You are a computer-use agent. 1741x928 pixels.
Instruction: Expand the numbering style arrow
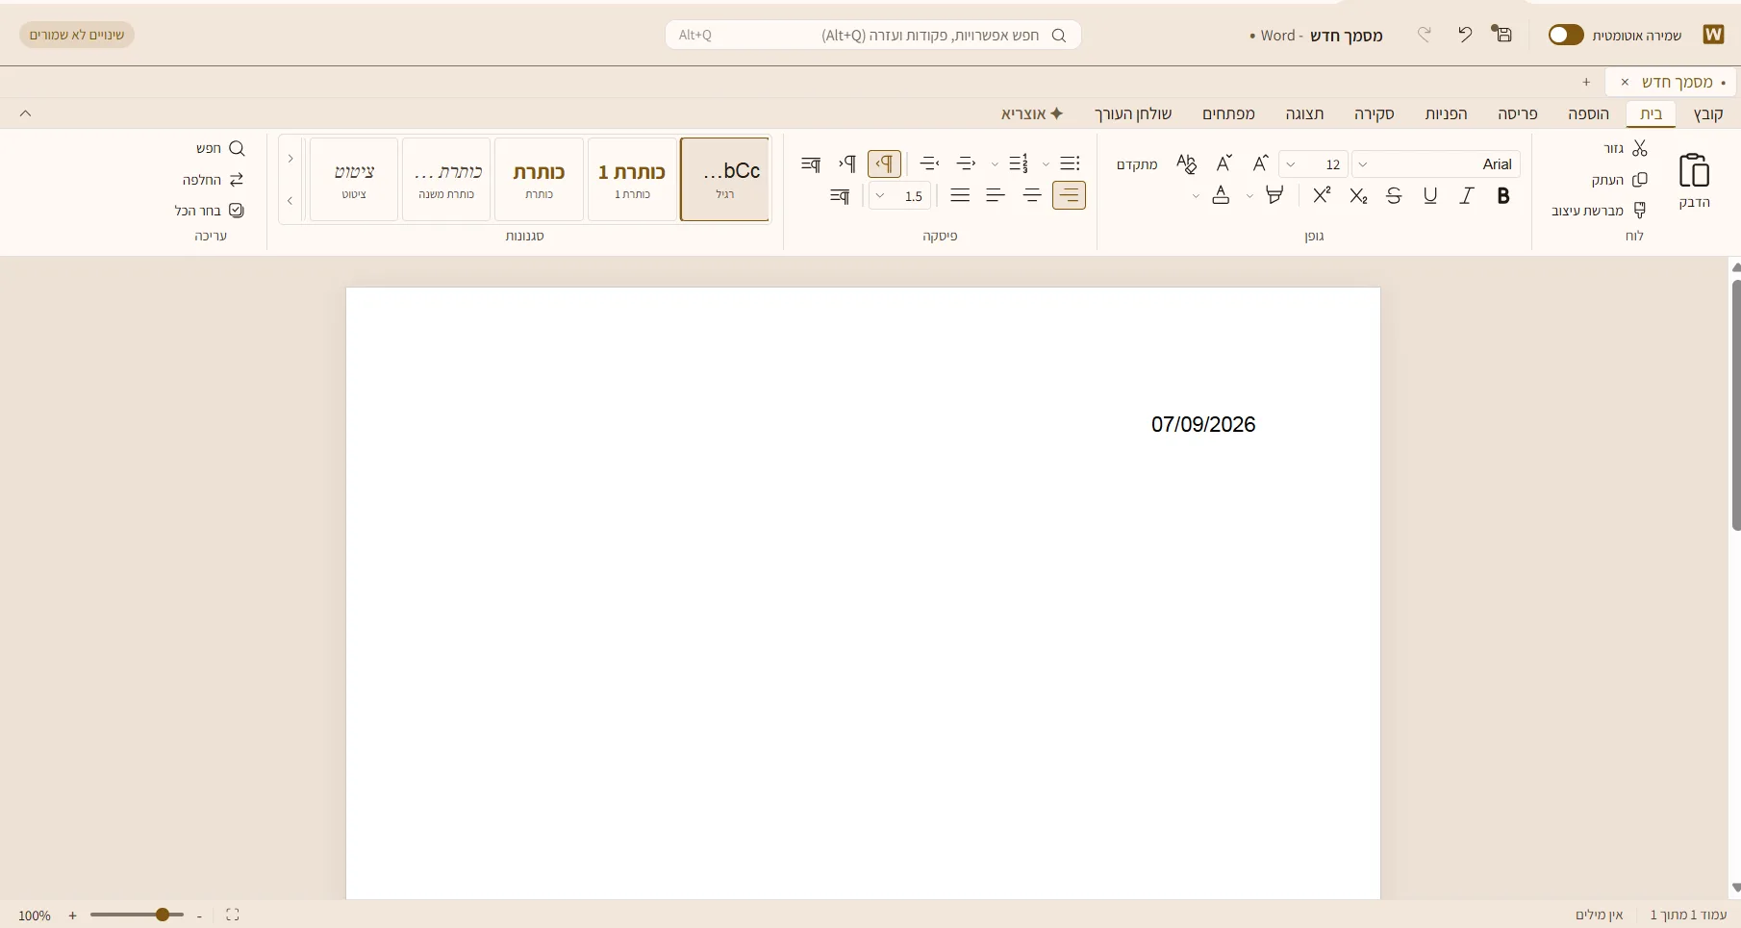point(995,164)
